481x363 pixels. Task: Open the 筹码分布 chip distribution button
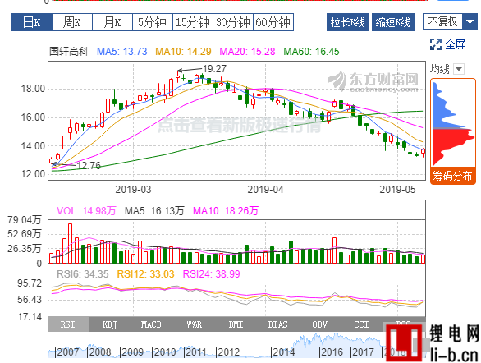(x=453, y=176)
